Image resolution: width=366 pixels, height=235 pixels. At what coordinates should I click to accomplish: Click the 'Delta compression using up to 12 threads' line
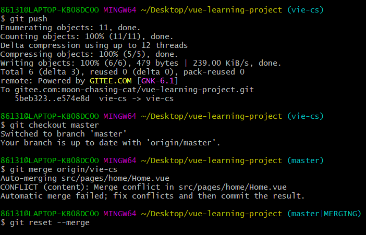pyautogui.click(x=94, y=45)
